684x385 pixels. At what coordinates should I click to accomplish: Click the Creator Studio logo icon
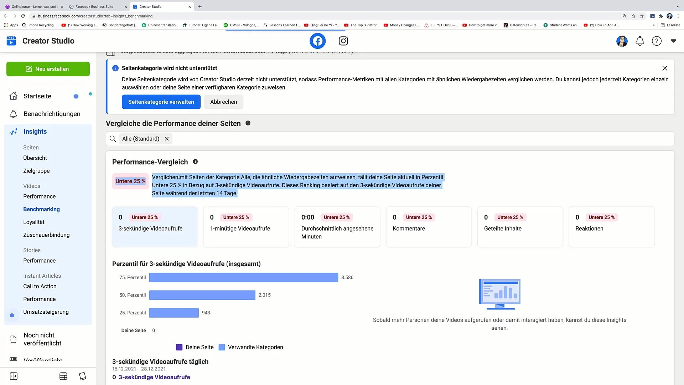pos(11,41)
